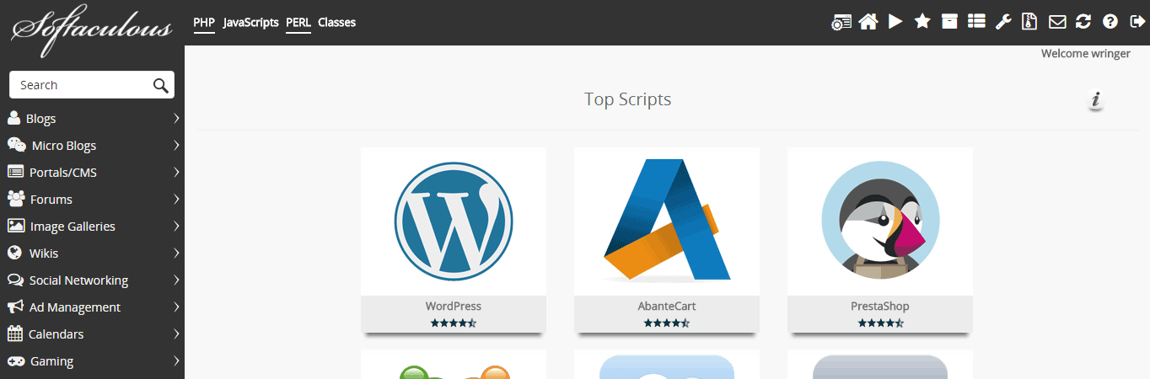Image resolution: width=1150 pixels, height=379 pixels.
Task: Switch to the JavaScripts tab
Action: click(x=250, y=23)
